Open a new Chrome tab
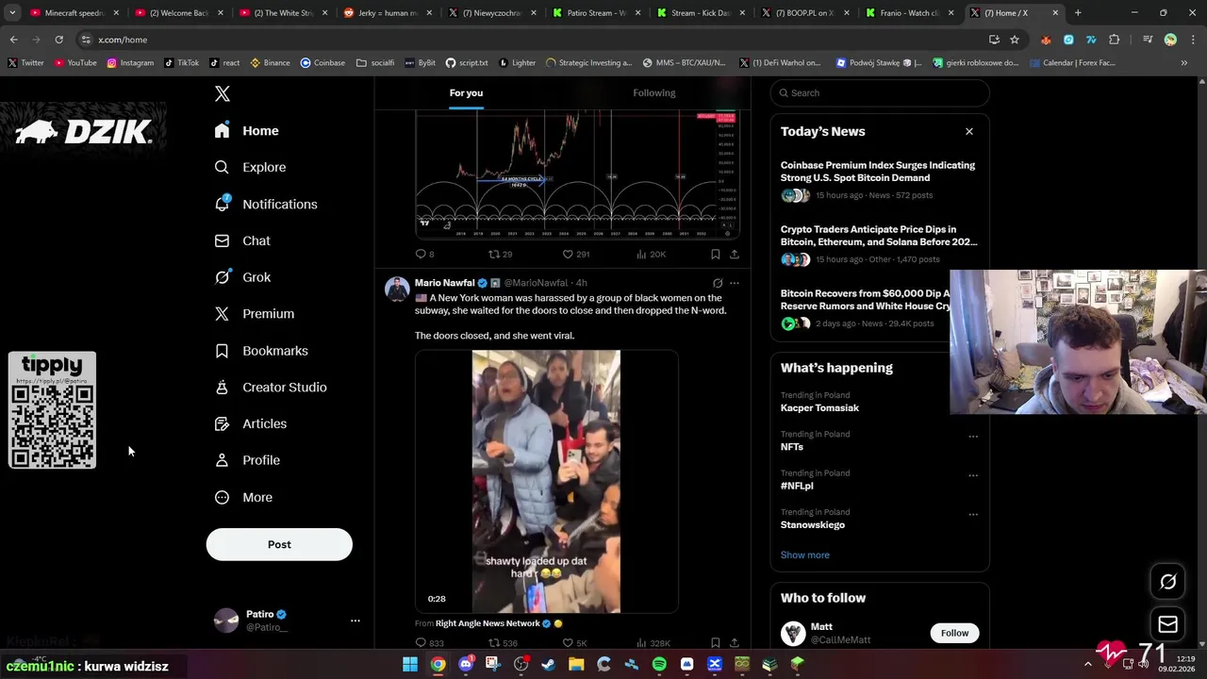The image size is (1207, 679). (1078, 13)
